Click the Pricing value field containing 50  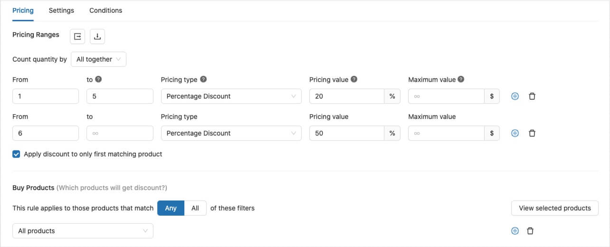[x=346, y=133]
